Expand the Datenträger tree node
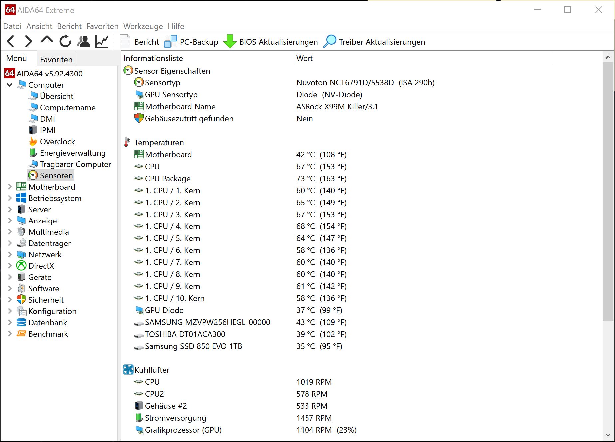 coord(10,243)
